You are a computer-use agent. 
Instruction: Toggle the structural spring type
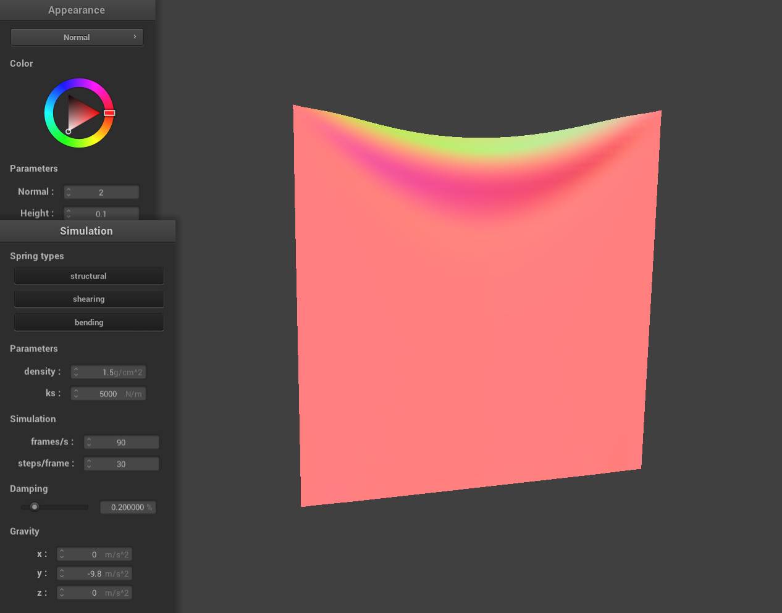pos(88,276)
